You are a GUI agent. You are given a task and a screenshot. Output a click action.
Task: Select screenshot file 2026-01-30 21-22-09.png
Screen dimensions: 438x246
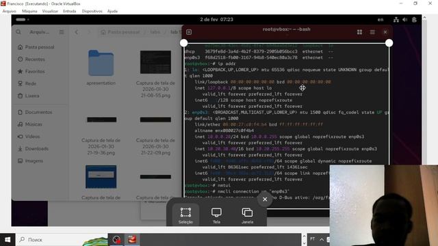155,135
